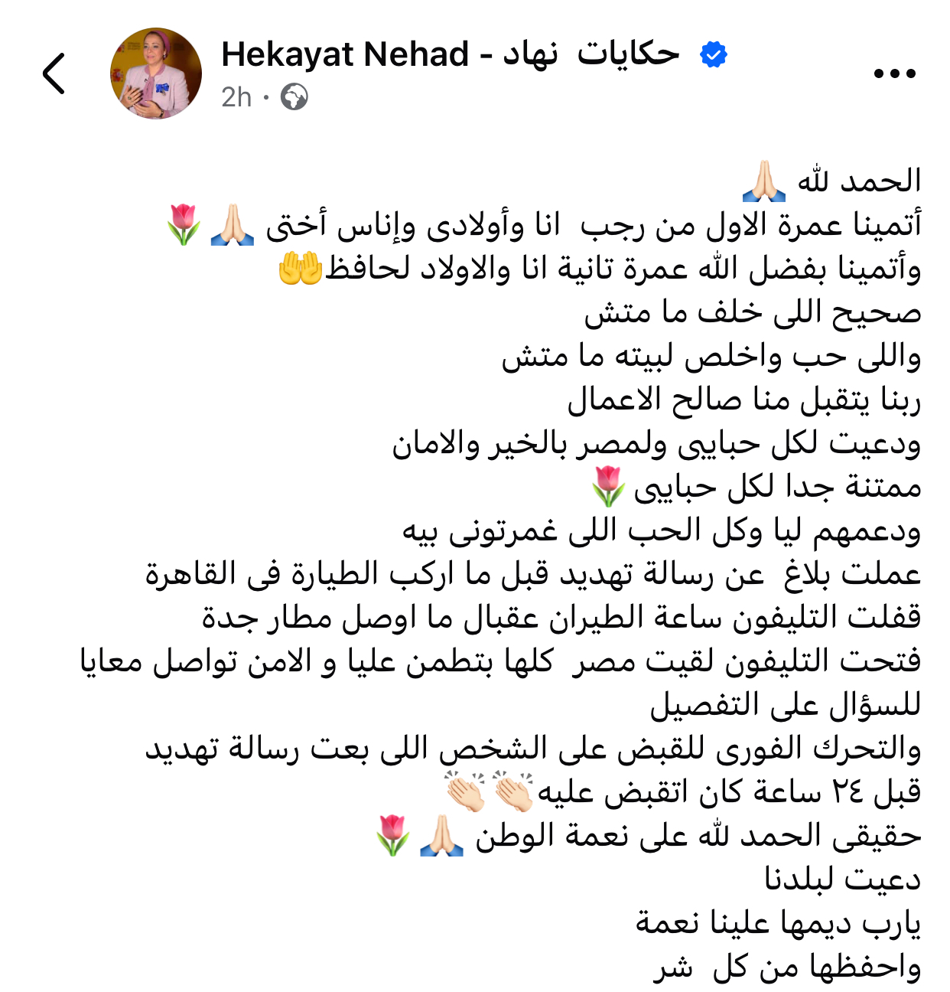Click the praying hands emoji after نعمة الوطن
Screen dimensions: 950x992
442,836
